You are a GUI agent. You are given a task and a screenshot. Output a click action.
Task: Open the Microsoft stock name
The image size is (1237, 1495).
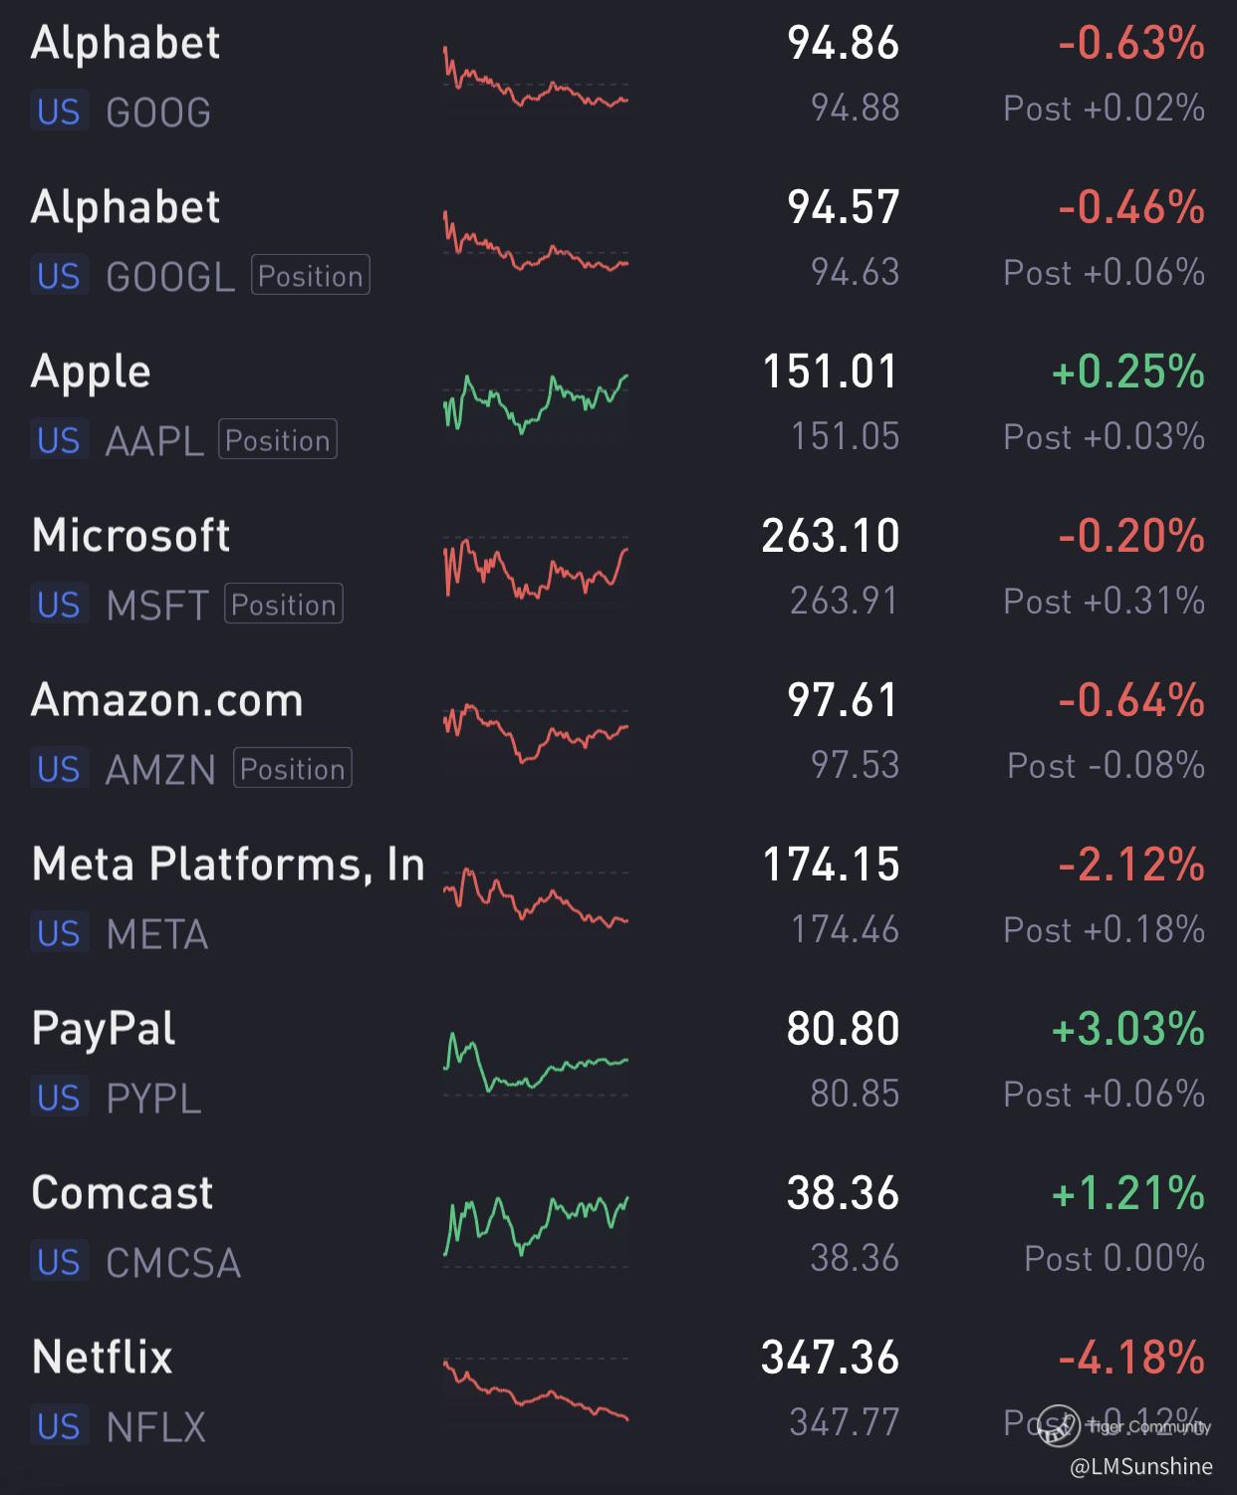point(130,536)
